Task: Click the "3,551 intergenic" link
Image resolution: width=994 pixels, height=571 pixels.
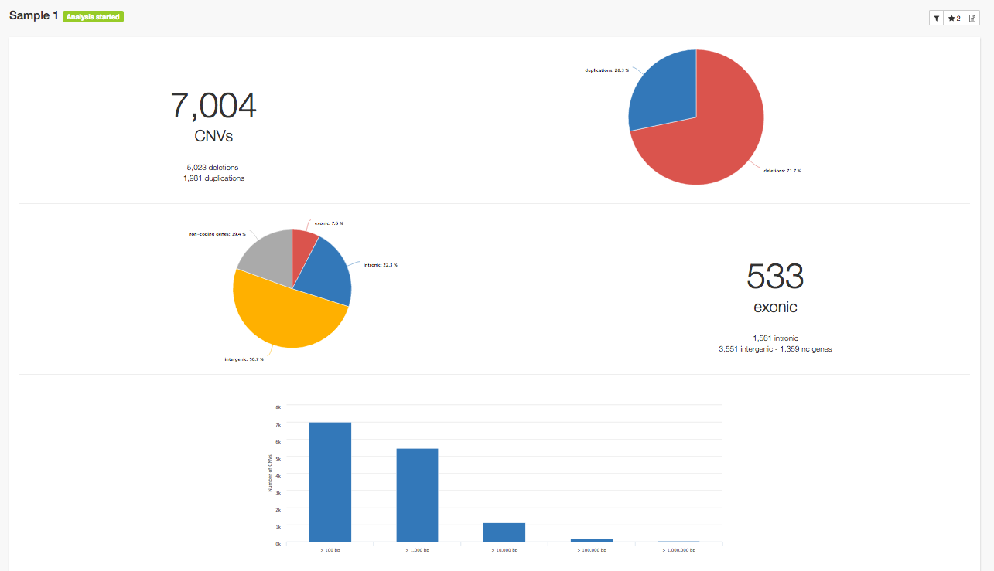Action: (746, 348)
